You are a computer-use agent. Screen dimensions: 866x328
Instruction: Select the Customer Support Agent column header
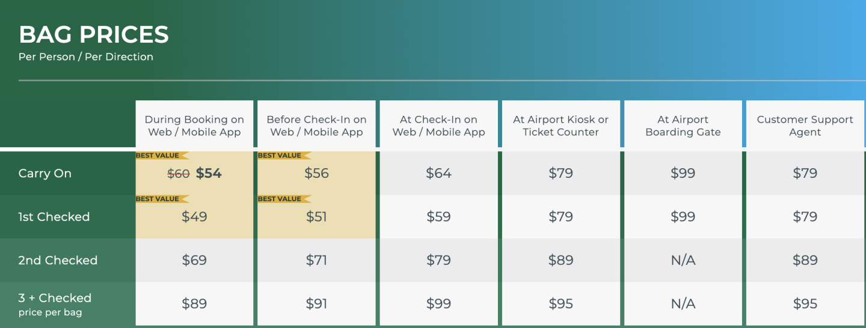click(805, 126)
